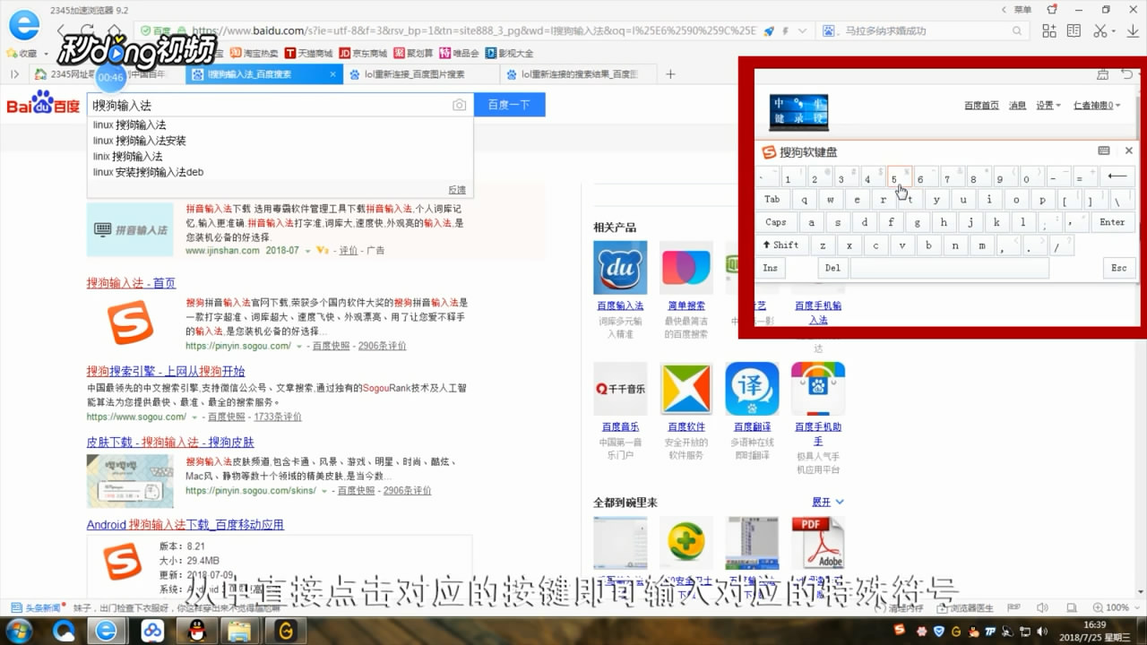The height and width of the screenshot is (645, 1147).
Task: Close the 搜狗软键盘 soft keyboard
Action: [1128, 150]
